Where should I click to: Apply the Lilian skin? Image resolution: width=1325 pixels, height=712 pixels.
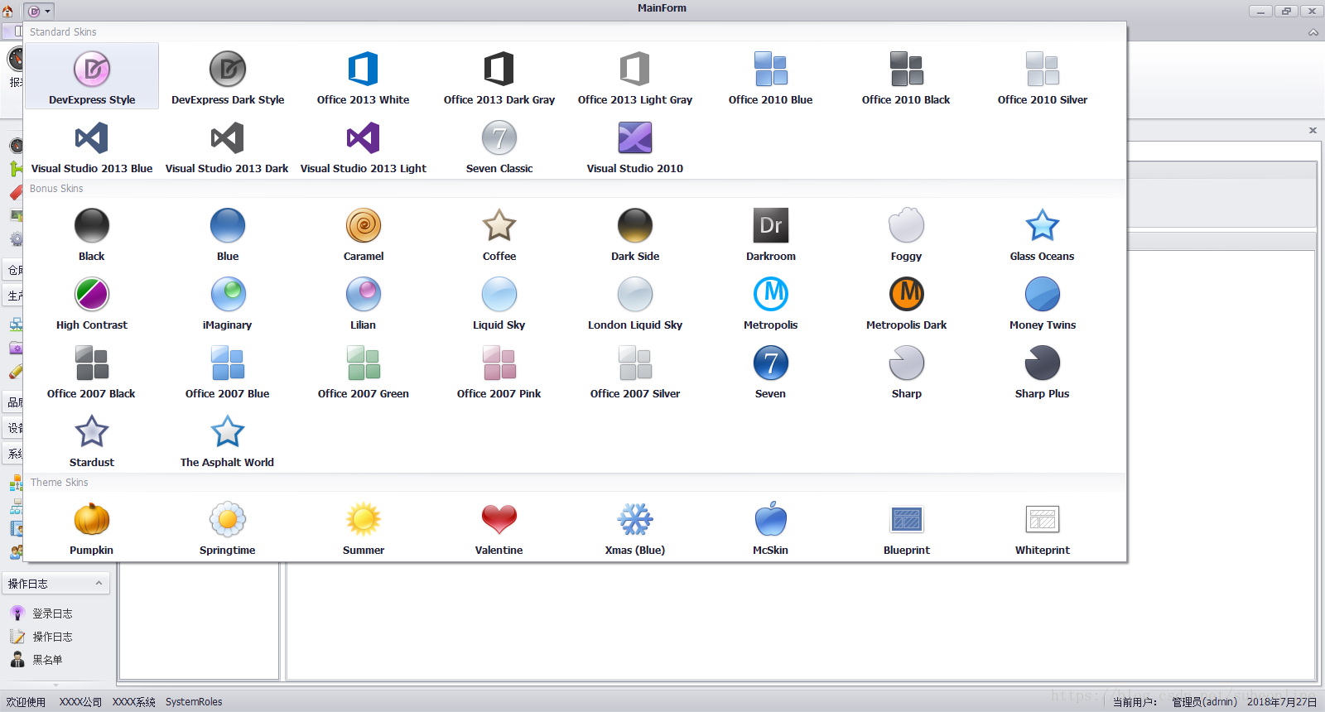[364, 301]
